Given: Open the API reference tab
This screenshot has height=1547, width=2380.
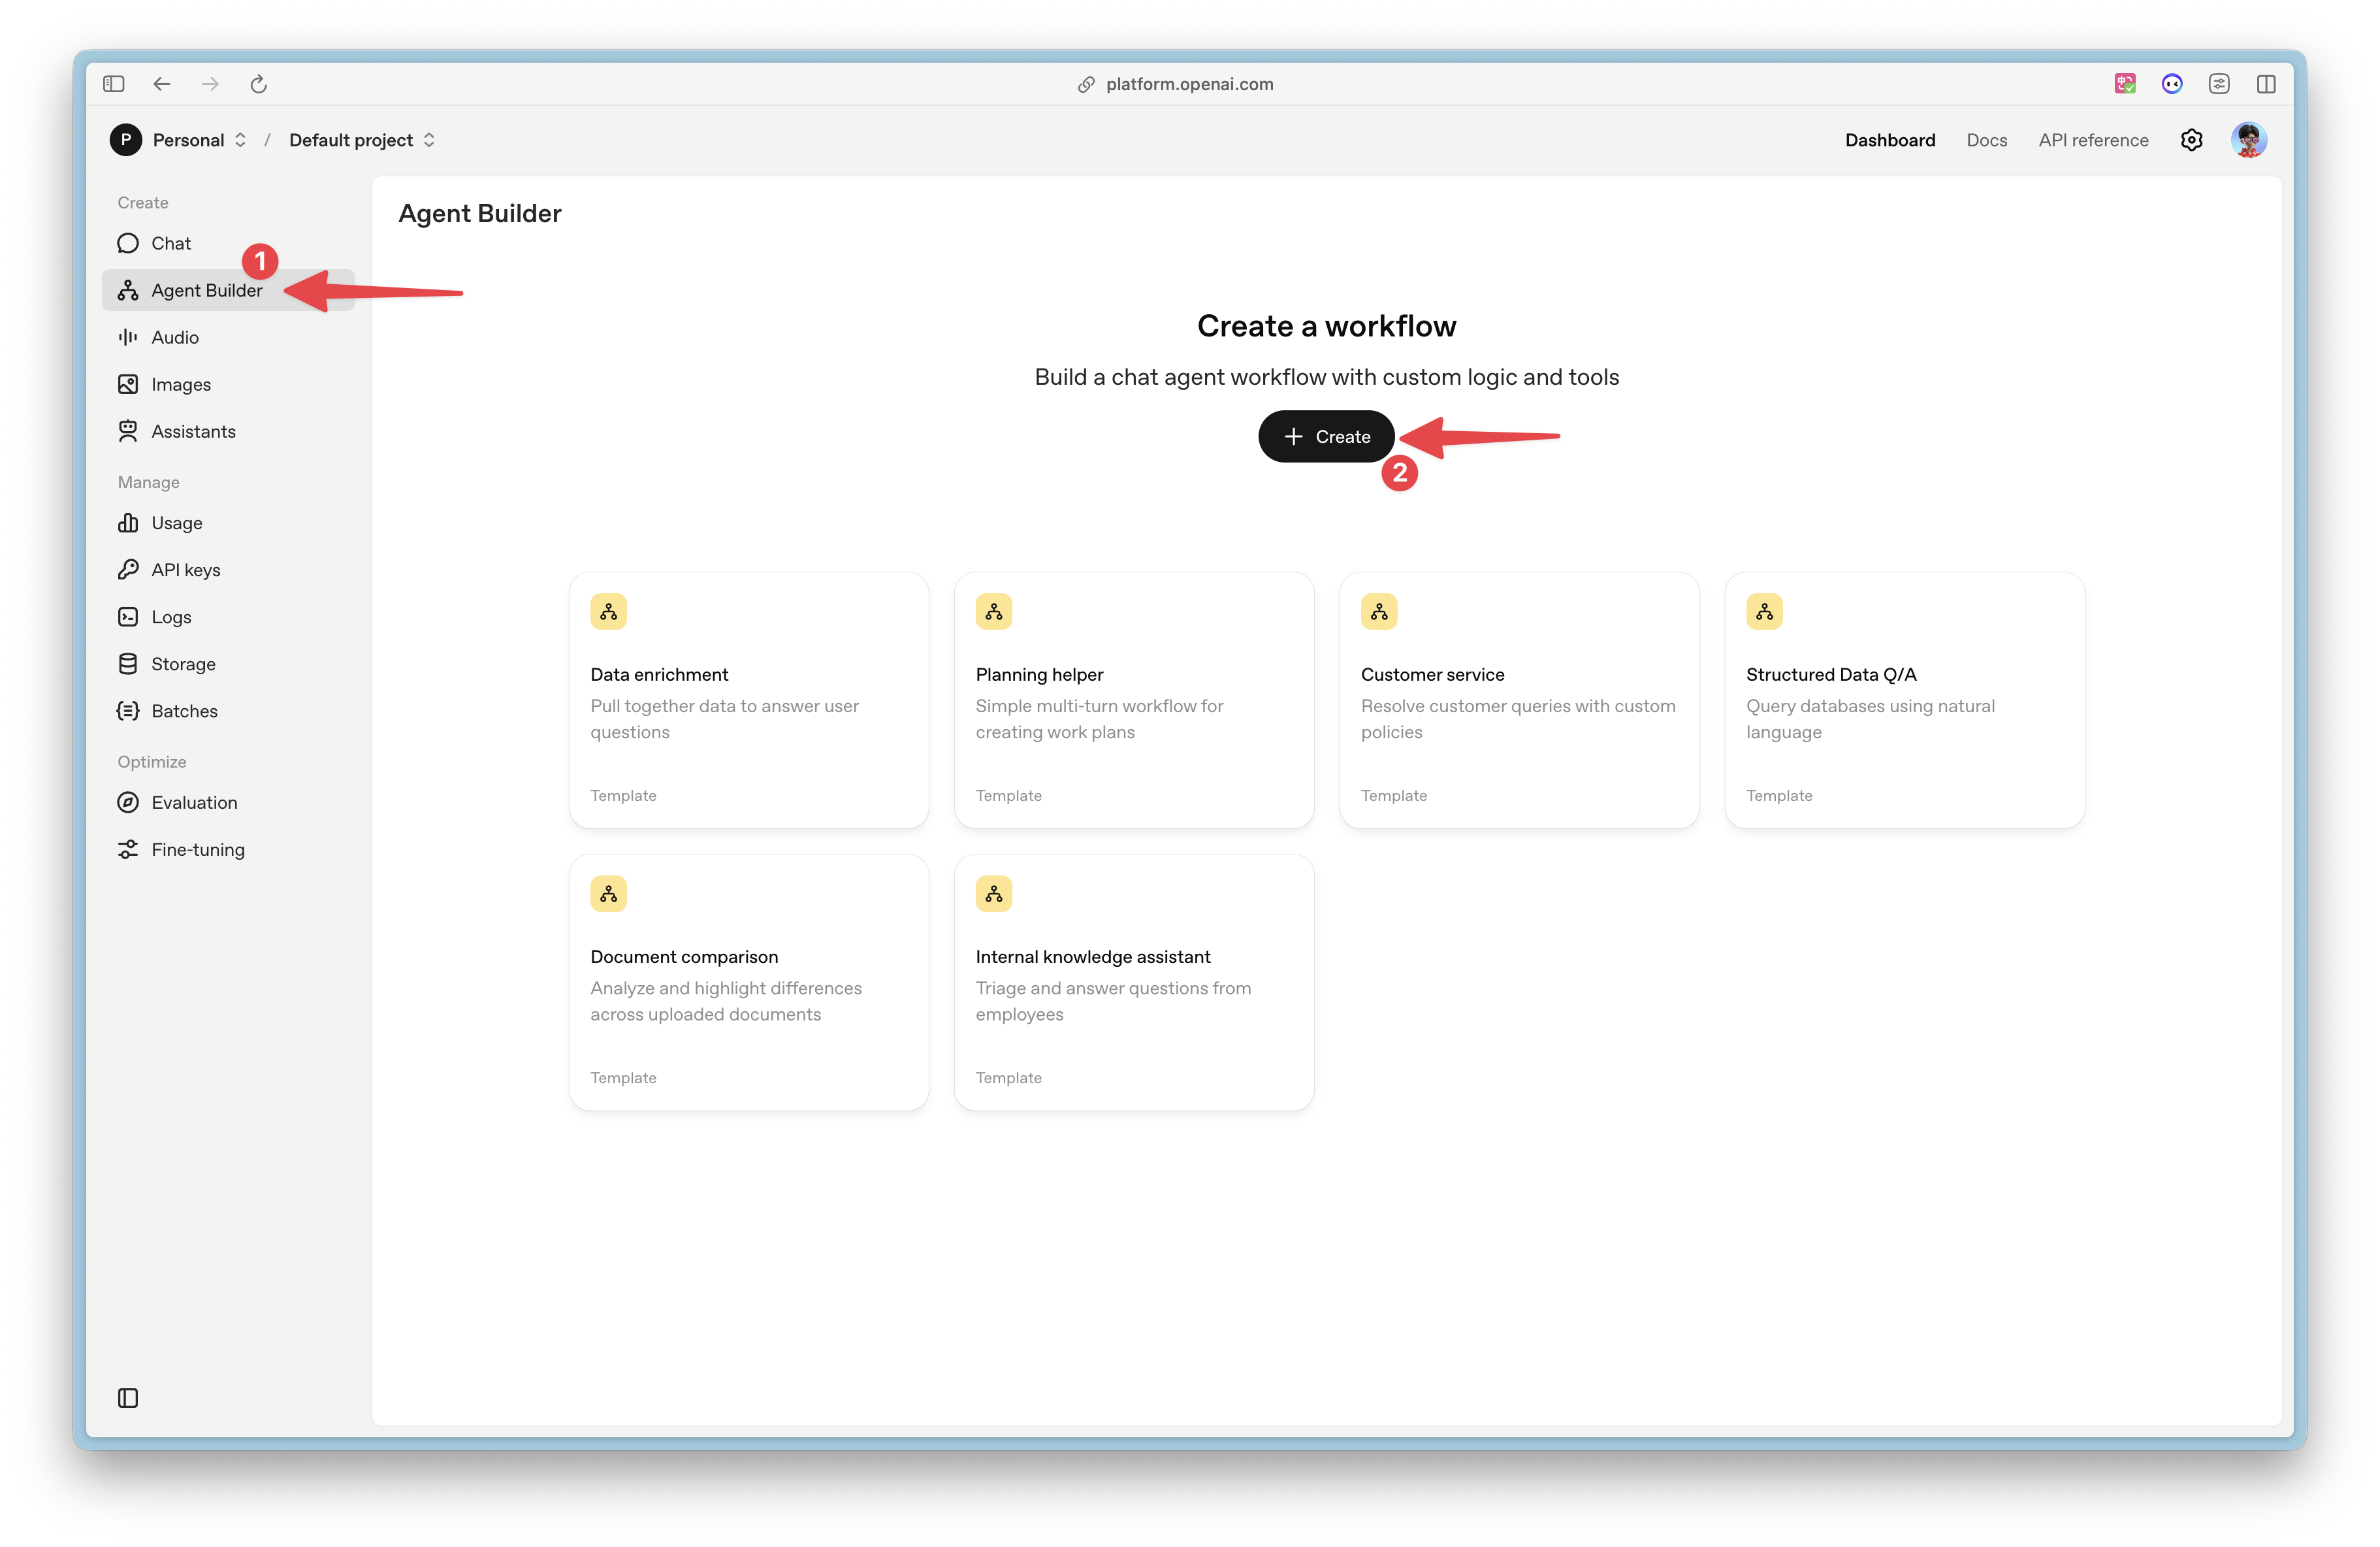Looking at the screenshot, I should click(2093, 140).
